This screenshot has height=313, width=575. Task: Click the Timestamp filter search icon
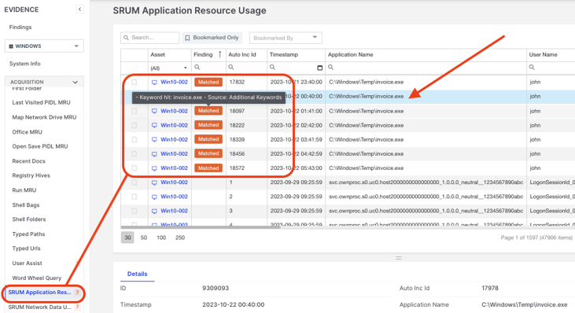(x=272, y=68)
